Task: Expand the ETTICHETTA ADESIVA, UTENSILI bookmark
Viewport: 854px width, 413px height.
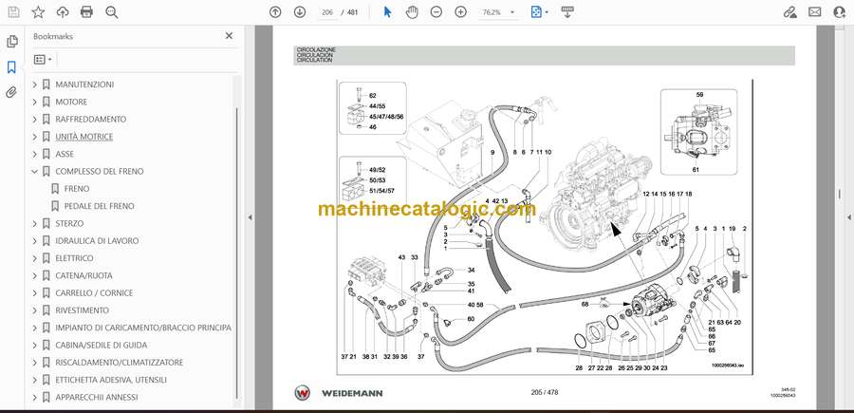Action: click(x=35, y=380)
